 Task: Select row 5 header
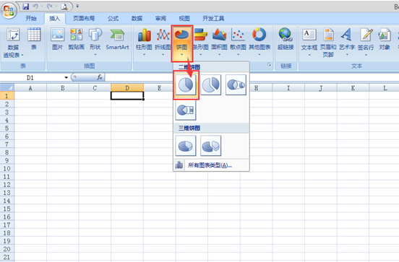coord(7,128)
